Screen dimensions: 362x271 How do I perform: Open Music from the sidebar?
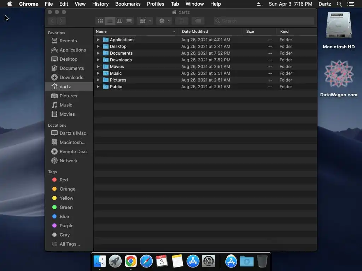point(69,105)
